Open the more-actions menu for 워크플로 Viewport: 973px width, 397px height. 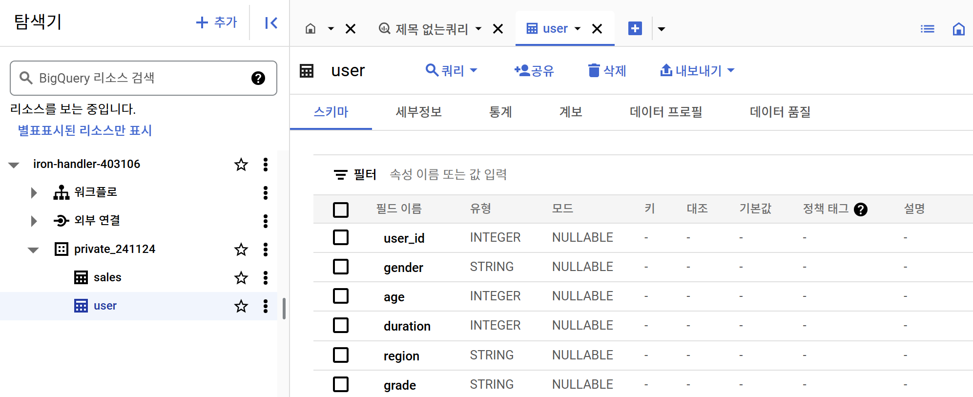tap(266, 193)
